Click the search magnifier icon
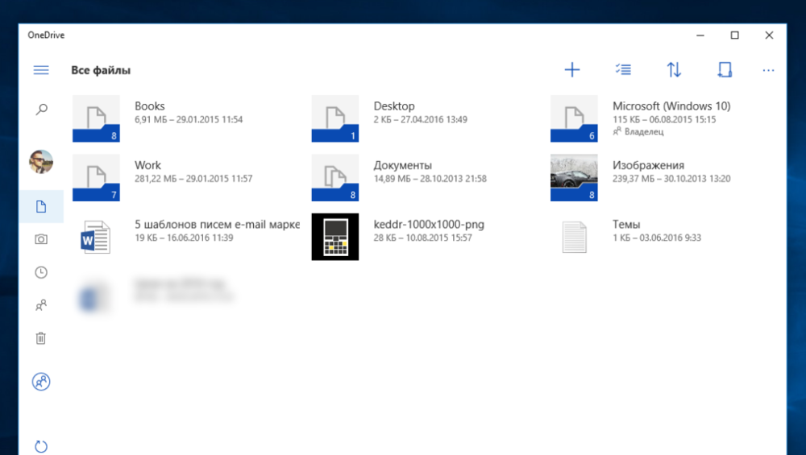This screenshot has height=455, width=806. [41, 110]
